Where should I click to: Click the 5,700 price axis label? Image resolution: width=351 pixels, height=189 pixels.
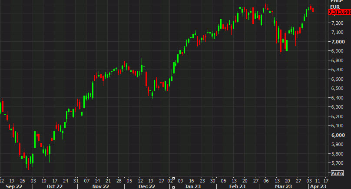point(338,163)
